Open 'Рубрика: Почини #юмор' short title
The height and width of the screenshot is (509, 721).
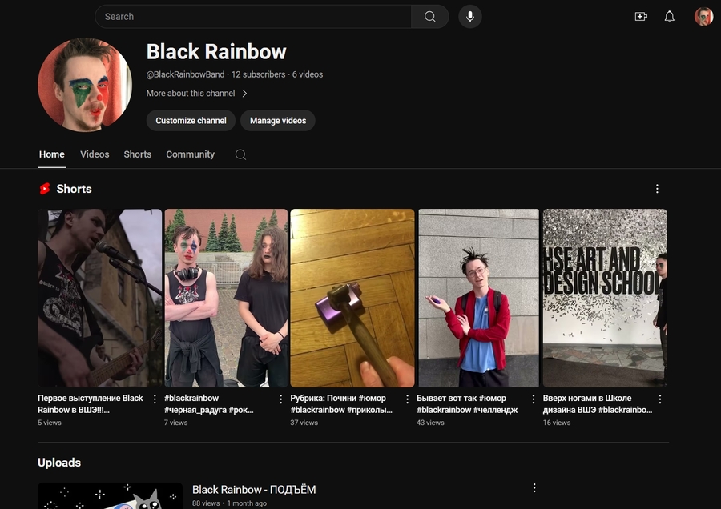[x=341, y=404]
